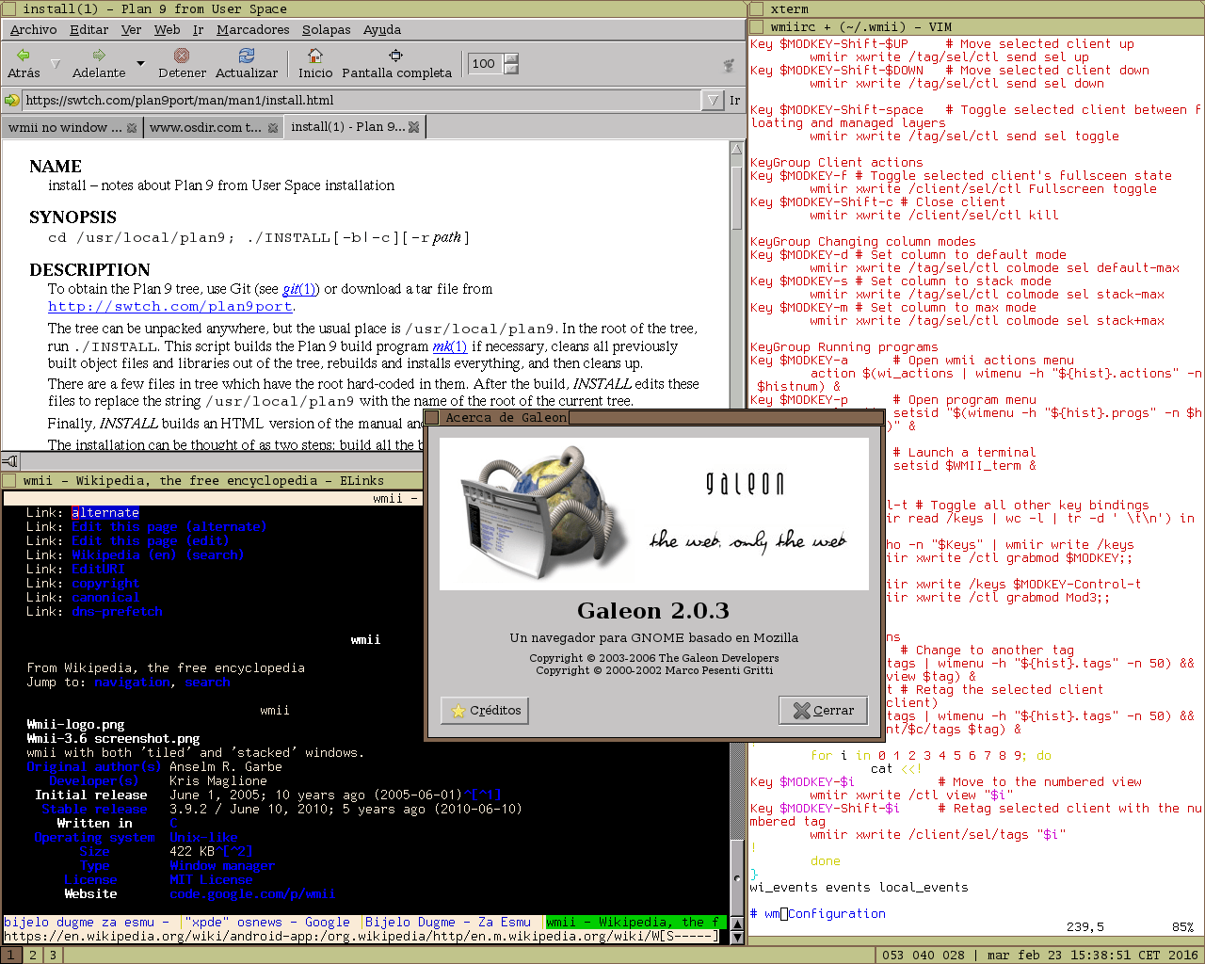Click the green arrow icon beside the URL
The height and width of the screenshot is (964, 1205).
click(12, 100)
